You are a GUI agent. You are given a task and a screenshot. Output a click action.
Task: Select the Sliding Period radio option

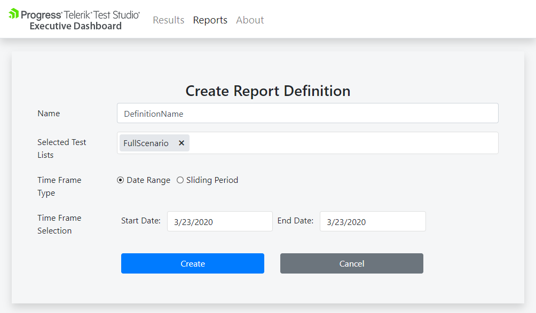pos(180,180)
